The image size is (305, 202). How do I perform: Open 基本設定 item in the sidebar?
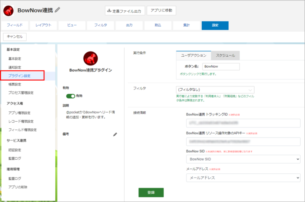click(x=14, y=58)
